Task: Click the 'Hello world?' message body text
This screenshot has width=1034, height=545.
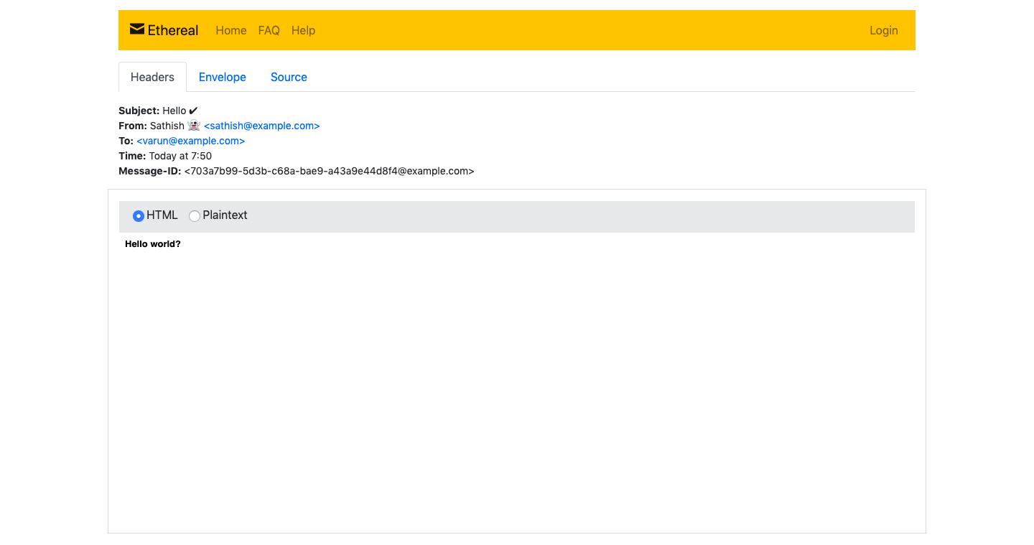Action: [153, 244]
